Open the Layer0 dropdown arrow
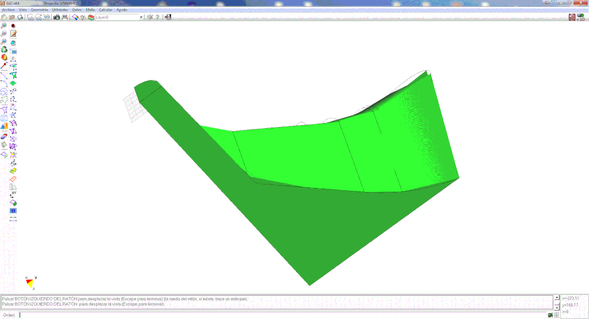 coord(141,17)
